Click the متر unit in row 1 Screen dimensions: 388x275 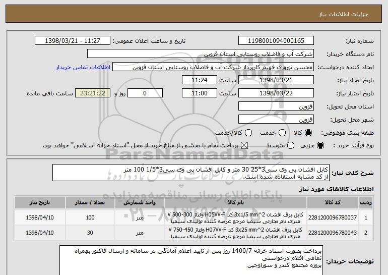140,218
